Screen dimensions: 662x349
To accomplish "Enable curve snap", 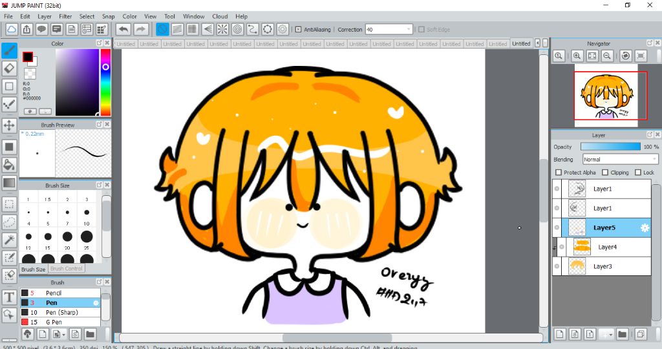I will [253, 30].
